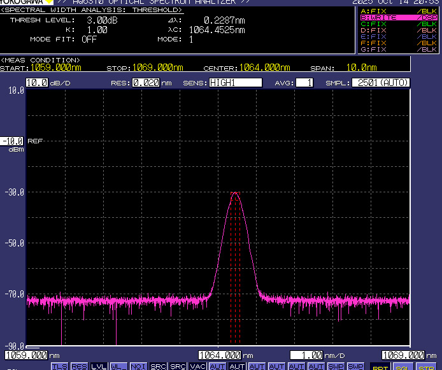Click the pink spectrum peak marker
442x370 pixels.
tap(236, 193)
